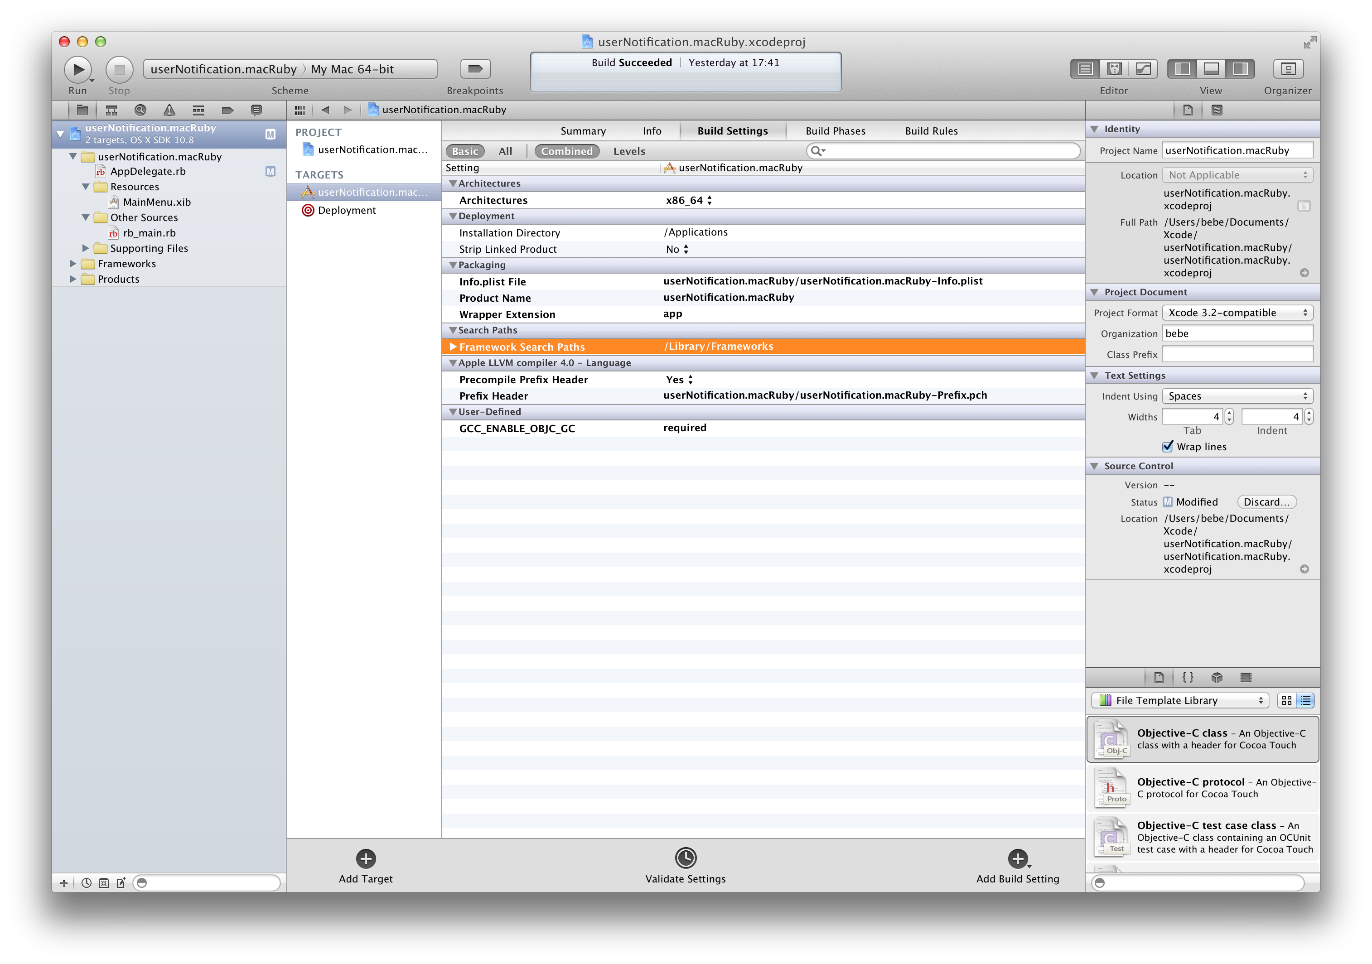Show the Issue navigator warning icon
1372x964 pixels.
170,110
